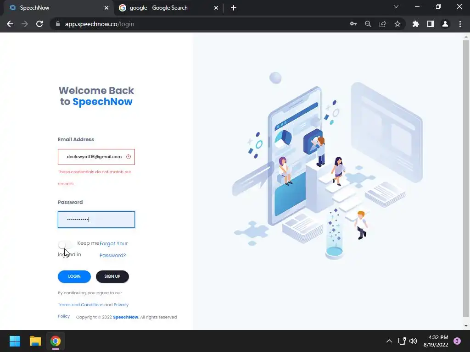Click the Chrome taskbar icon
This screenshot has width=470, height=352.
point(56,341)
